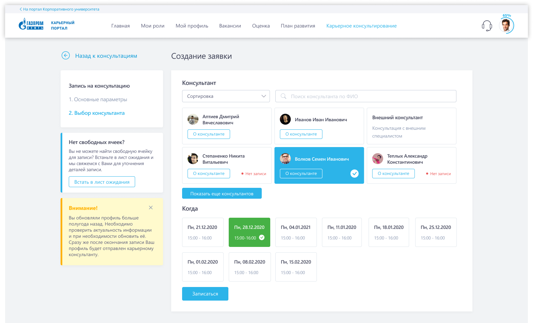533x323 pixels.
Task: Select the Пн, 28.12.2020 time slot
Action: (249, 232)
